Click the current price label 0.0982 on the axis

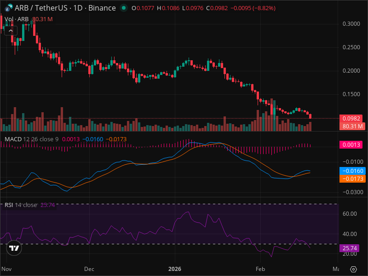(351, 119)
